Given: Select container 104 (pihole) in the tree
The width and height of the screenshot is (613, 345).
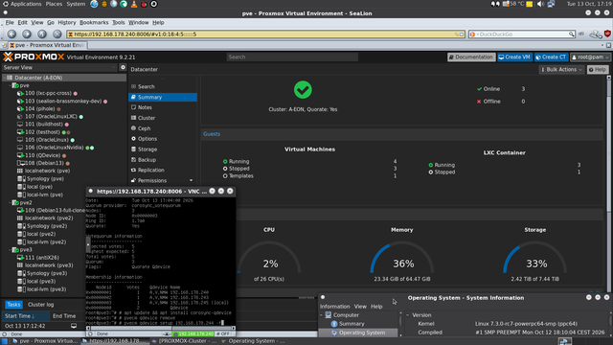Looking at the screenshot, I should [39, 108].
